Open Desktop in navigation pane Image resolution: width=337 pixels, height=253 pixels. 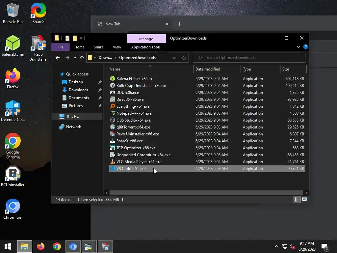point(76,82)
